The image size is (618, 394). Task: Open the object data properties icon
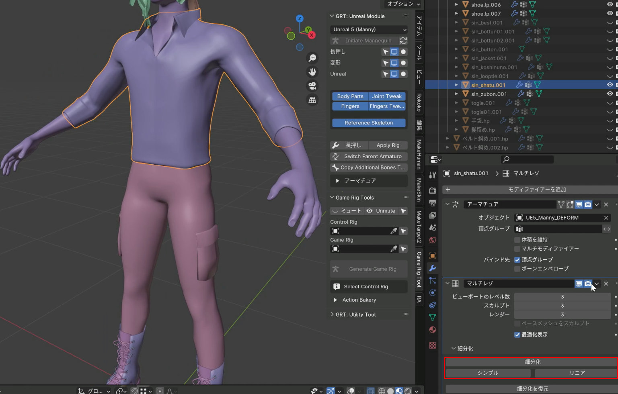(x=433, y=317)
